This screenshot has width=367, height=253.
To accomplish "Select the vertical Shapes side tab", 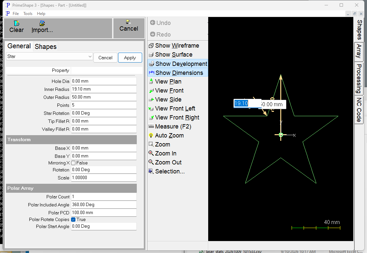I will point(359,30).
